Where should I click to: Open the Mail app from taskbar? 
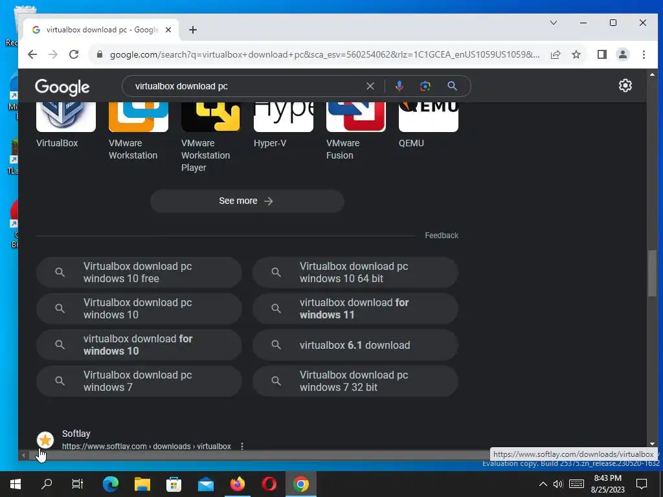click(205, 484)
